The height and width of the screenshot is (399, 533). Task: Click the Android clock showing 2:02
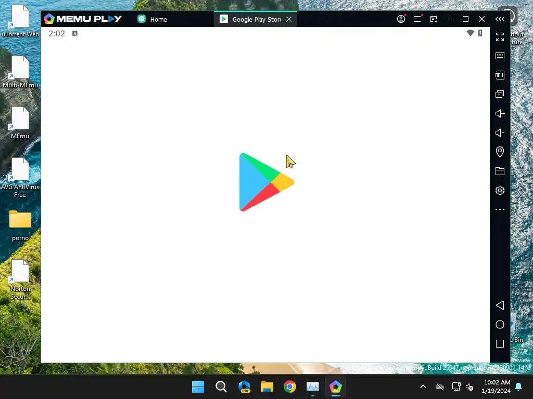point(56,33)
